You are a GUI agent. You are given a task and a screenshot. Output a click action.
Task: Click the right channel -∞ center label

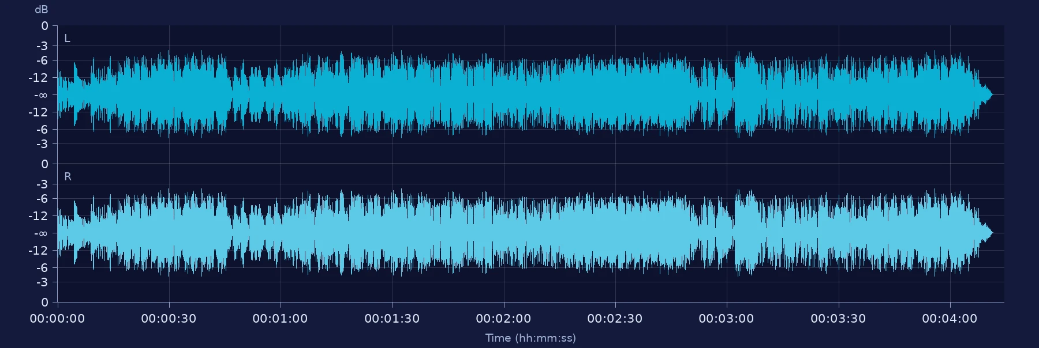pos(40,233)
